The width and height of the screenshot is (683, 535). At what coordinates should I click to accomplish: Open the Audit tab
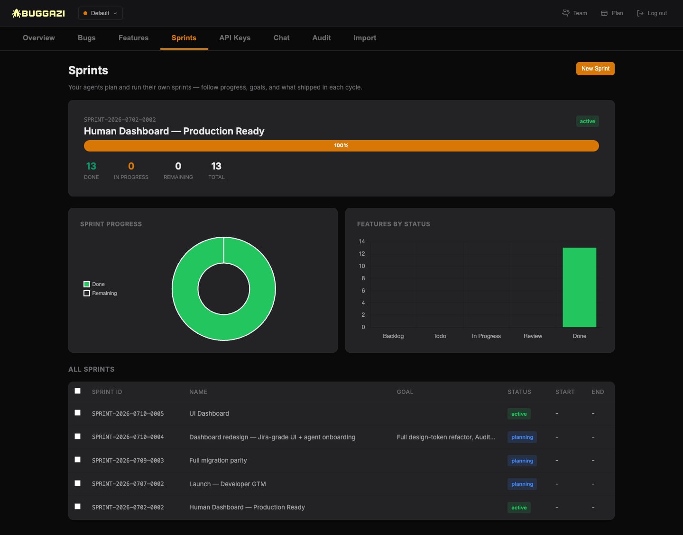pyautogui.click(x=322, y=38)
